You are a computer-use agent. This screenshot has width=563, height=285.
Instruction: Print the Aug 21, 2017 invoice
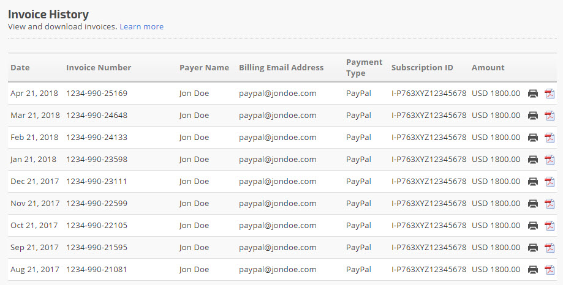tap(533, 270)
